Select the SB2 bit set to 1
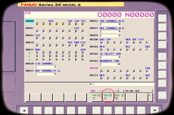The height and width of the screenshot is (115, 174). [147, 50]
